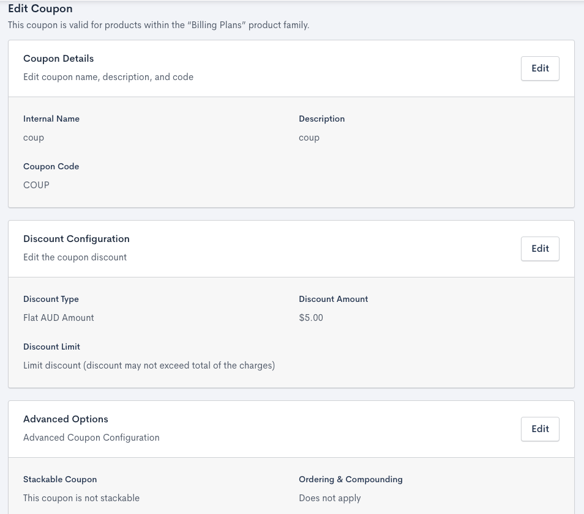Click the "Does not apply" value
Screen dimensions: 584x514
pyautogui.click(x=330, y=498)
